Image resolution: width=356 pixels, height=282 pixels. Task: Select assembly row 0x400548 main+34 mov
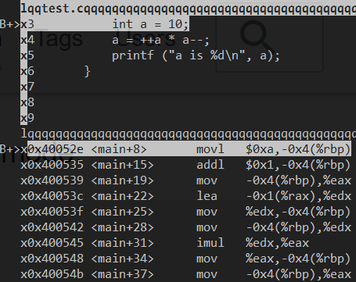185,259
